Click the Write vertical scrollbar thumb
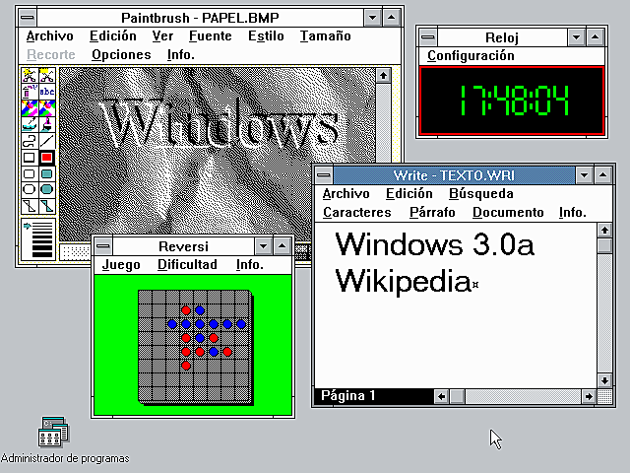This screenshot has height=473, width=630. [x=604, y=245]
